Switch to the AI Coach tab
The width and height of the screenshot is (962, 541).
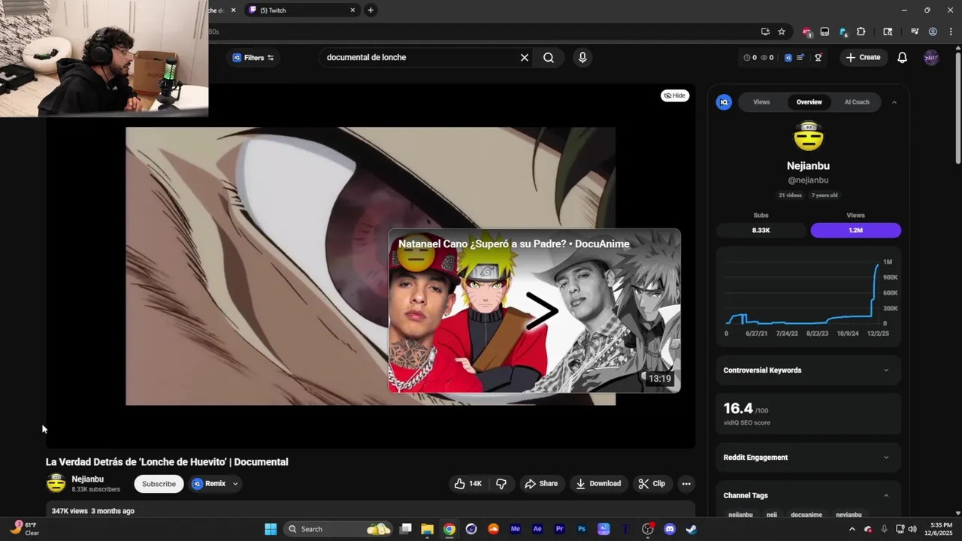[857, 102]
